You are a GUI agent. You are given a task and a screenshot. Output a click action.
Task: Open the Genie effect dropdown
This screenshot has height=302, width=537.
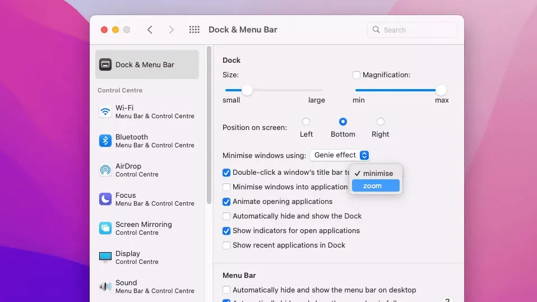tap(340, 155)
